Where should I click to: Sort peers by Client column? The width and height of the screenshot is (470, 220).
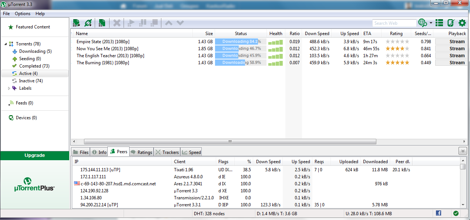(x=194, y=162)
